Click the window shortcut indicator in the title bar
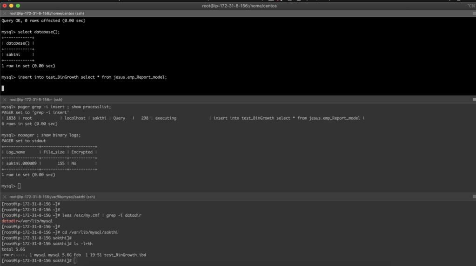 click(470, 6)
